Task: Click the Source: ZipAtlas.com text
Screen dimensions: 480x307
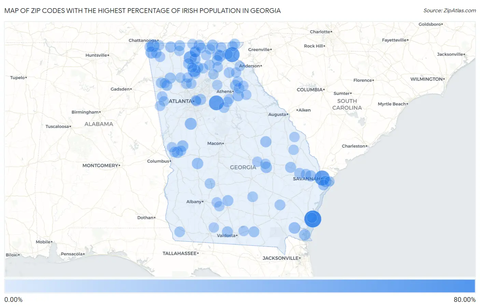Action: click(x=450, y=11)
